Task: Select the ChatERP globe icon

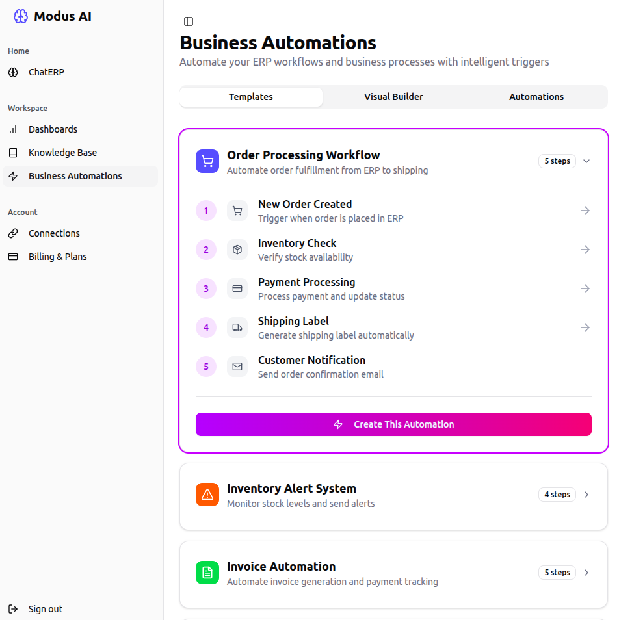Action: [x=13, y=72]
